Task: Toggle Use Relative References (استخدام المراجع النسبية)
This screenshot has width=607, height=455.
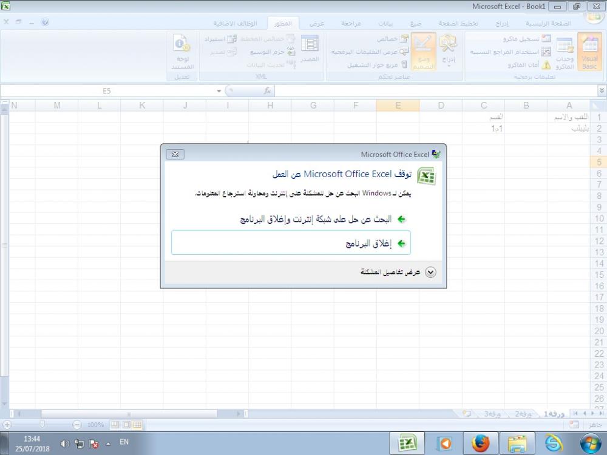Action: [x=510, y=52]
